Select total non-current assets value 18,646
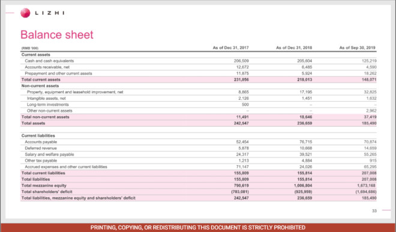Image resolution: width=396 pixels, height=232 pixels. click(305, 117)
